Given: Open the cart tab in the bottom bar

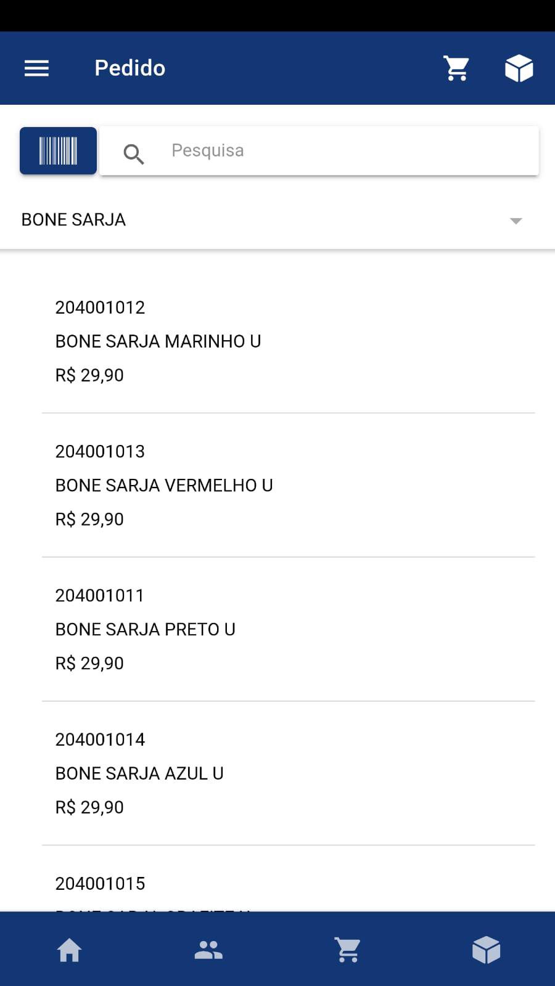Looking at the screenshot, I should [x=347, y=950].
